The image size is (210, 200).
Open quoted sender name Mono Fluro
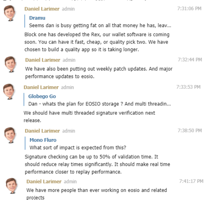tap(43, 140)
